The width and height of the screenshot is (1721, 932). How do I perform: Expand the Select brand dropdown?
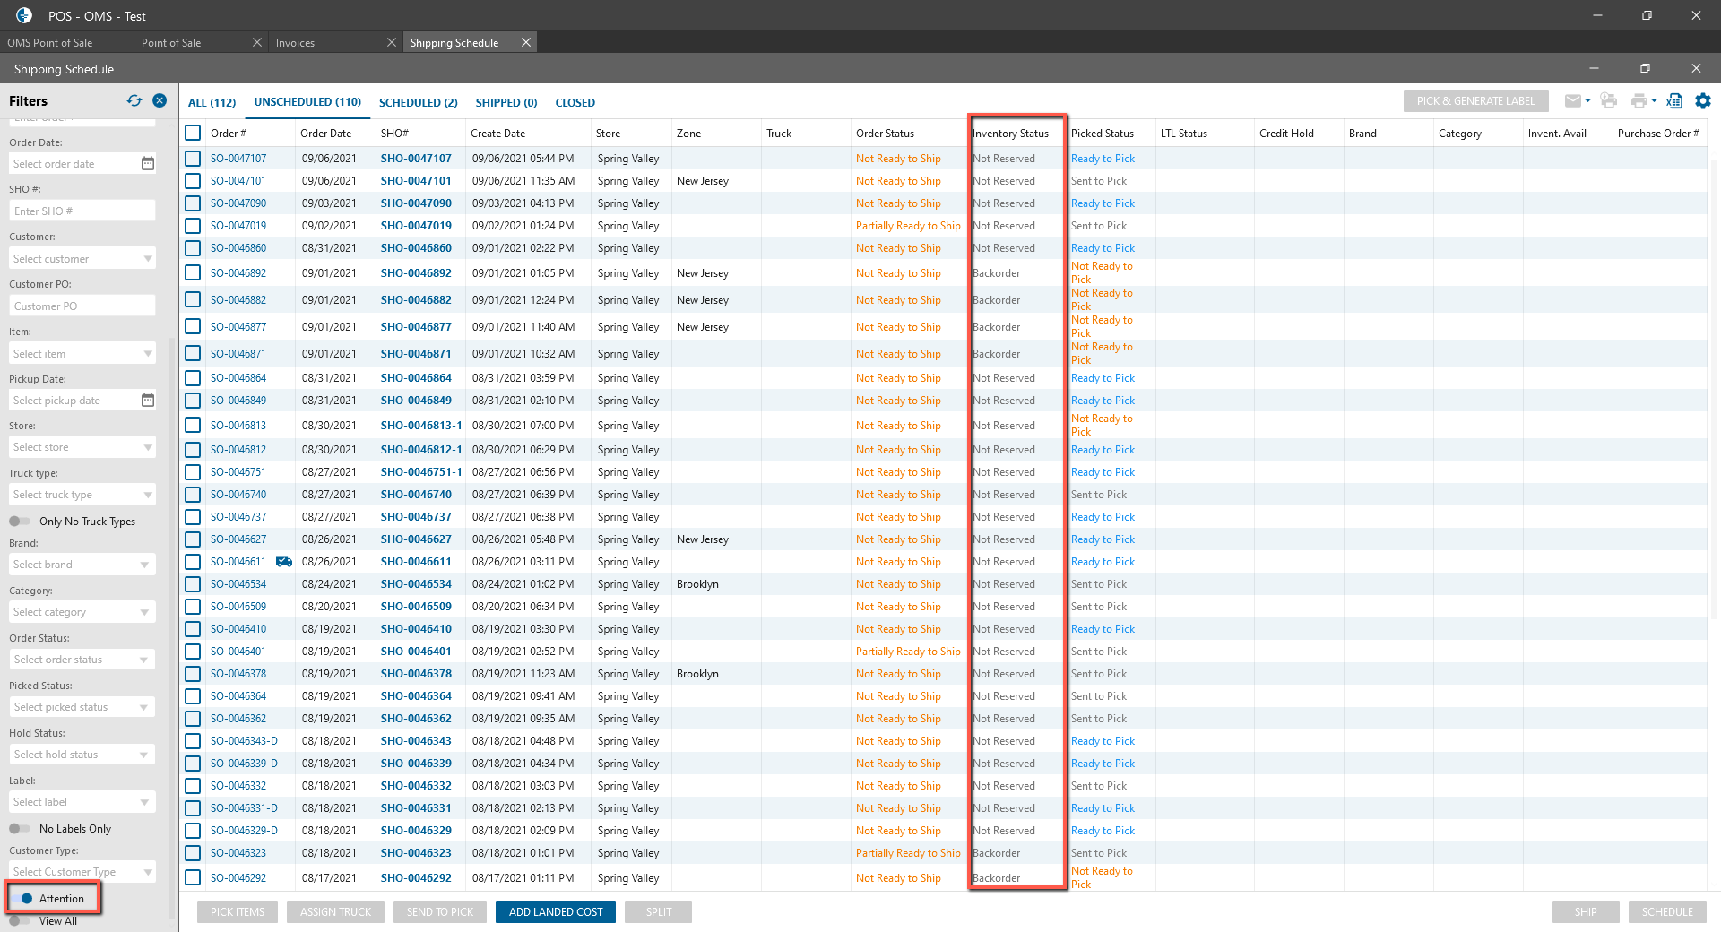coord(82,565)
